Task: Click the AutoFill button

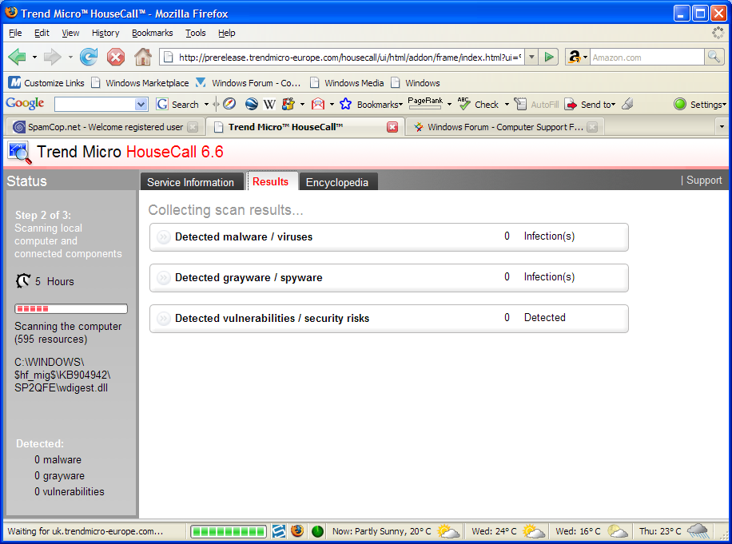Action: pyautogui.click(x=536, y=105)
